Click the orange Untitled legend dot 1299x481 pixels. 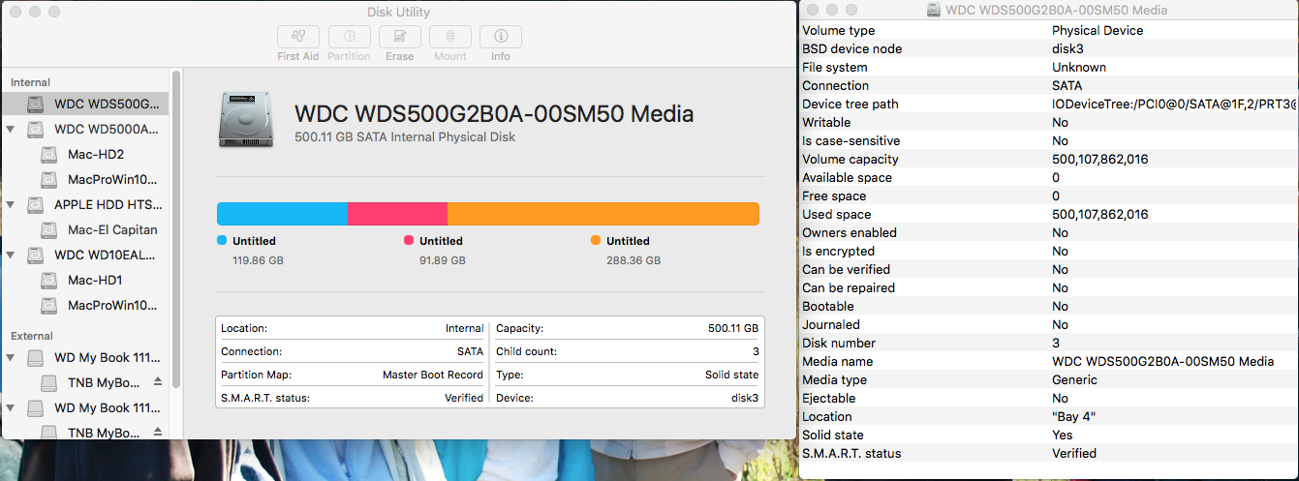(596, 240)
